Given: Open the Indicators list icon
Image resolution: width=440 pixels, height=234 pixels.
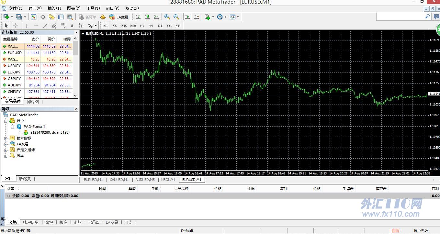Looking at the screenshot, I should tap(207, 17).
